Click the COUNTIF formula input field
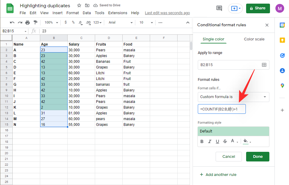The width and height of the screenshot is (289, 185). 222,109
